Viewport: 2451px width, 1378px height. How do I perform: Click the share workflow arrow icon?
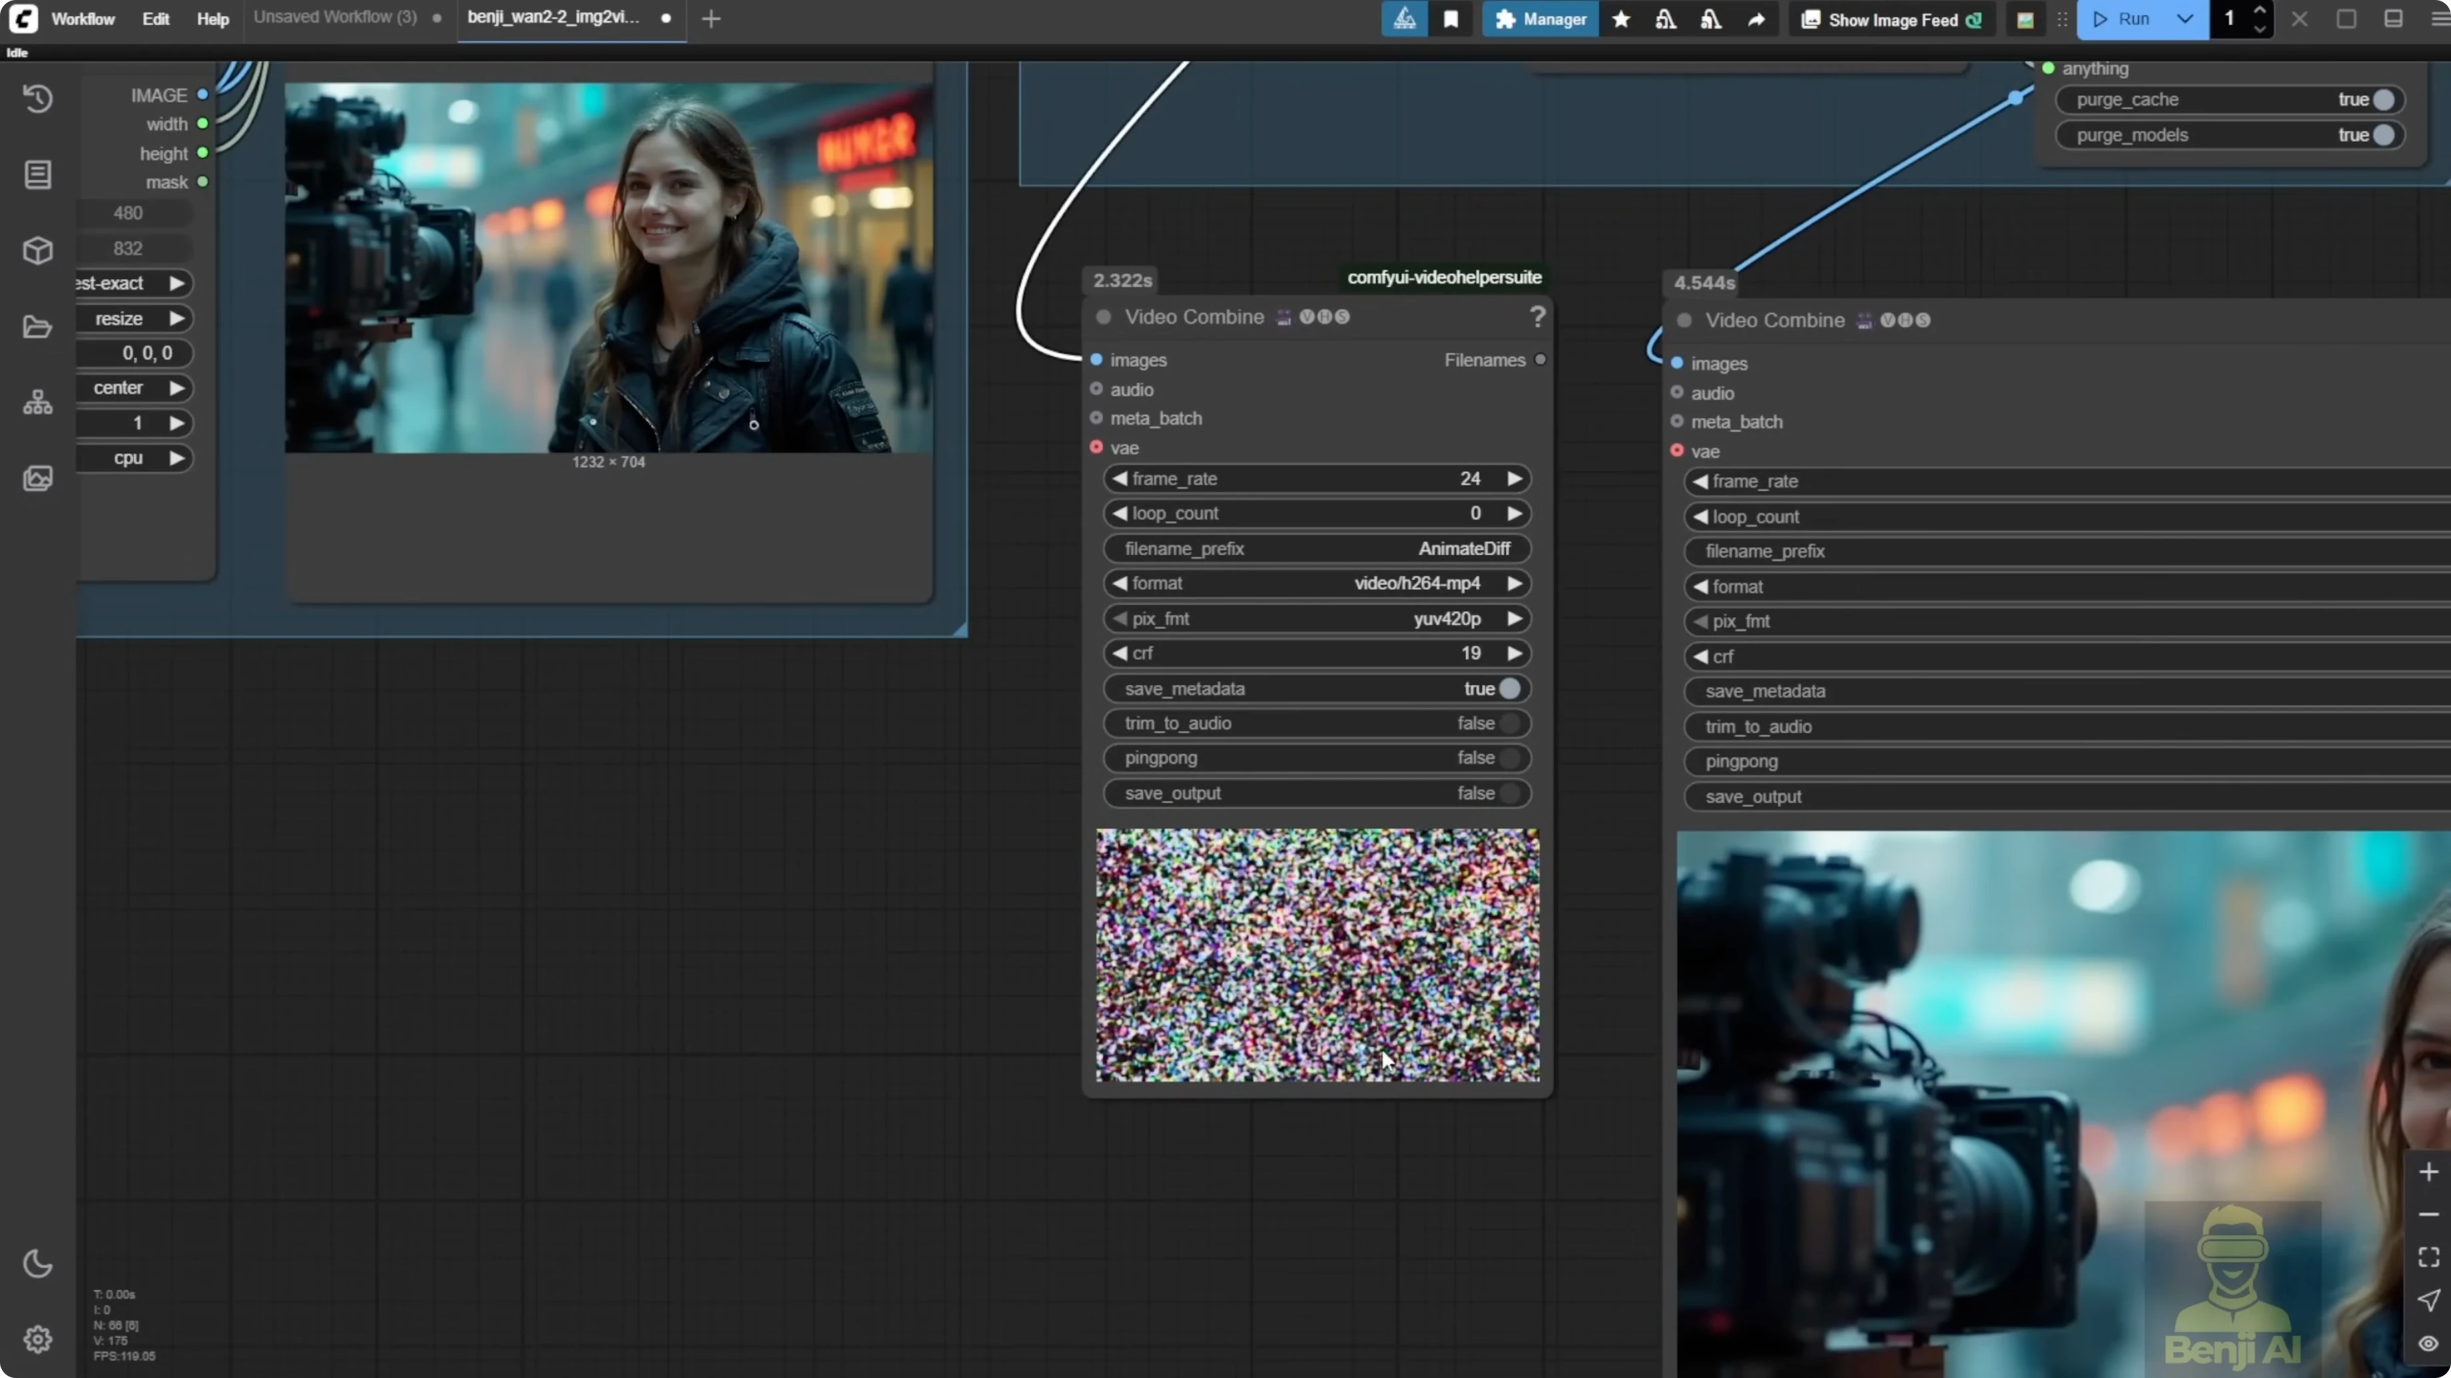(1756, 19)
